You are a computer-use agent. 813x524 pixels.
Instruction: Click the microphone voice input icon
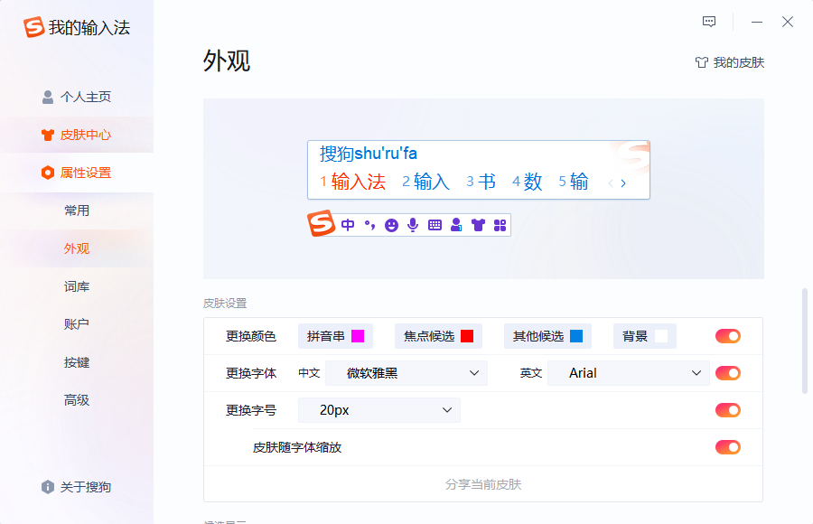[x=413, y=225]
